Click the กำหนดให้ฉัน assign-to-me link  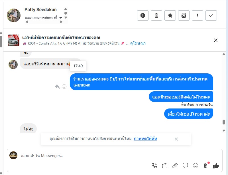145,139
